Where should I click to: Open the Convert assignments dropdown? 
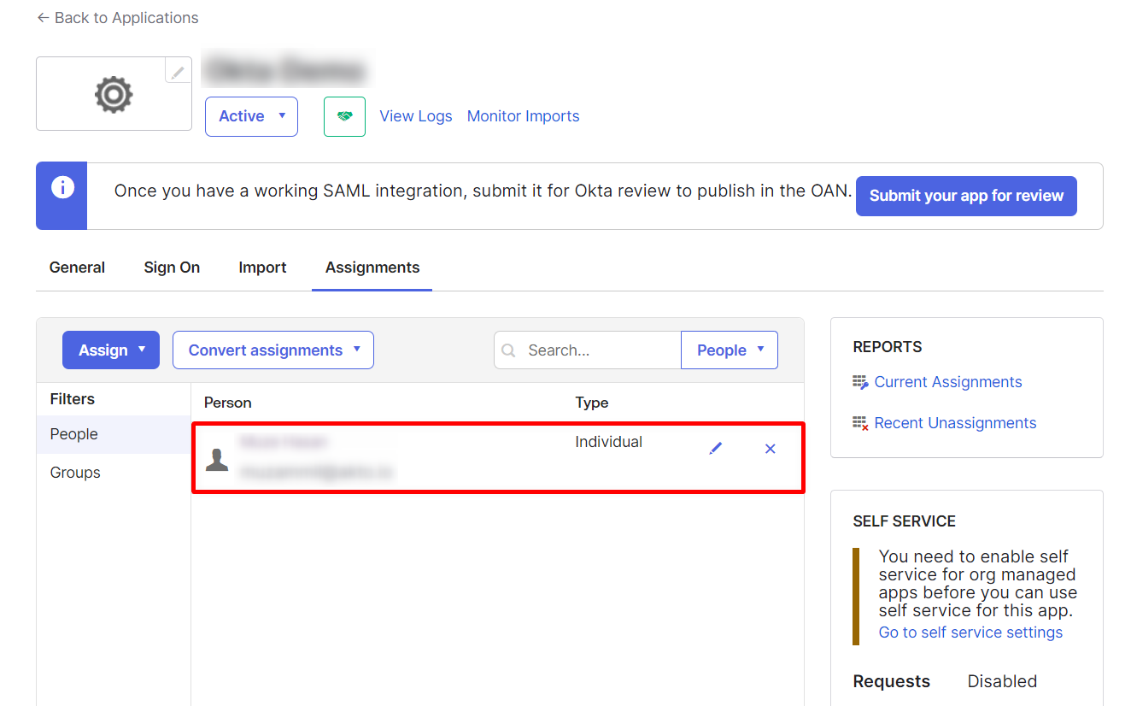[272, 350]
